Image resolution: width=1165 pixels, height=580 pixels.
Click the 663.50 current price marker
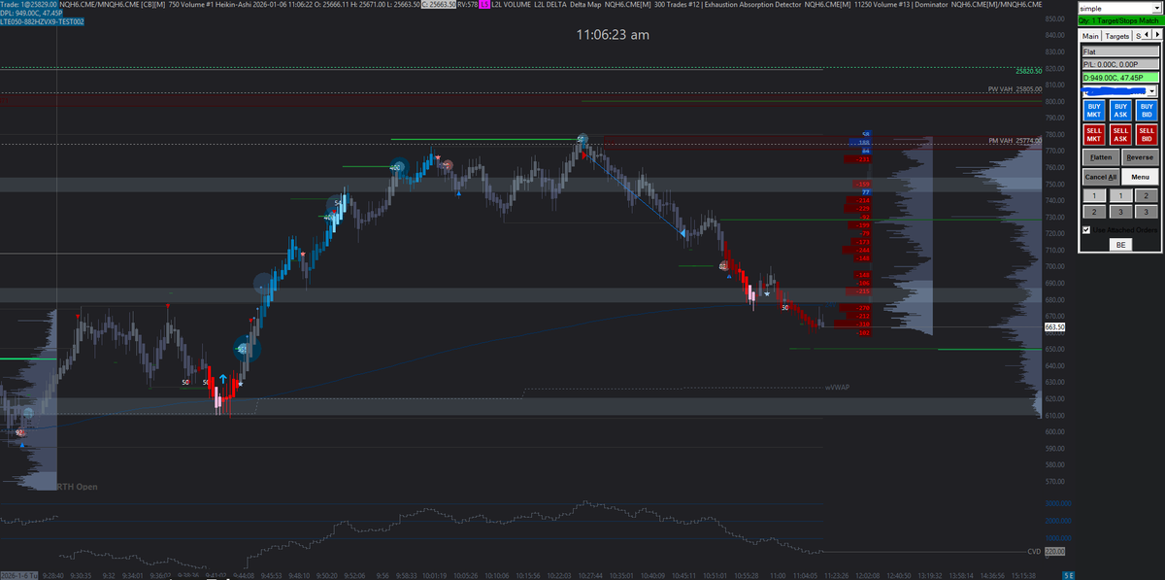coord(1055,327)
